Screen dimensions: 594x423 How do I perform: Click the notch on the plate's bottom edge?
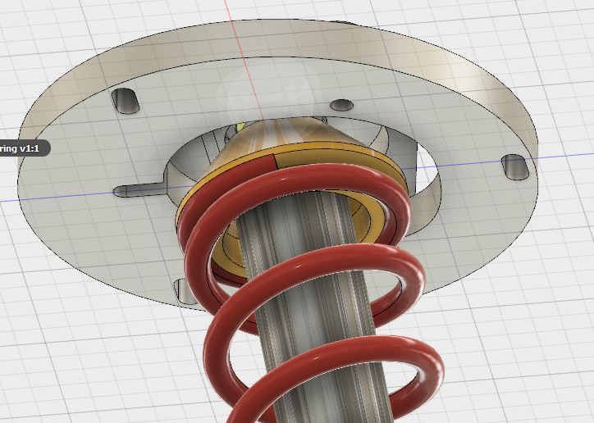(184, 289)
